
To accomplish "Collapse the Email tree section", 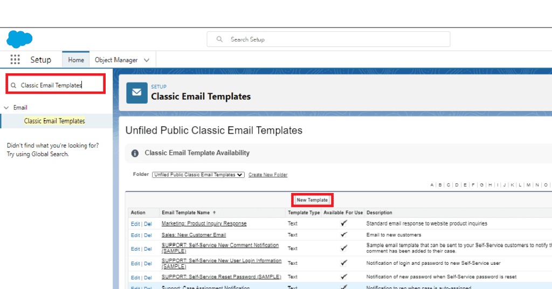I will click(6, 108).
